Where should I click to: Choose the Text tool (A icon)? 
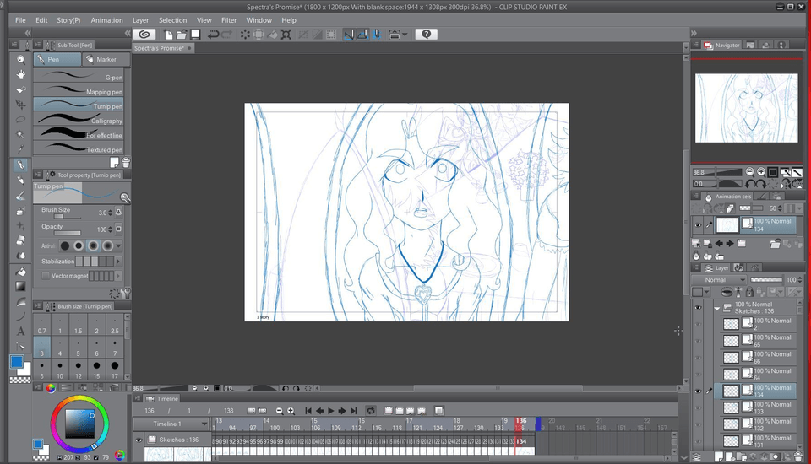pos(21,331)
